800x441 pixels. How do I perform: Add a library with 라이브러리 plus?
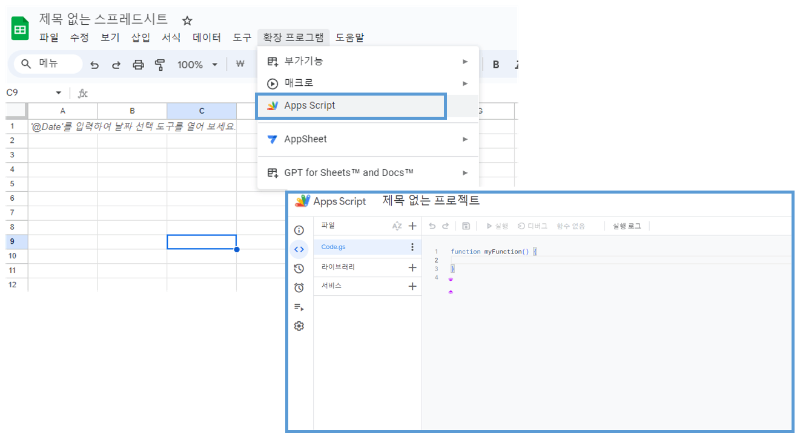pyautogui.click(x=412, y=267)
